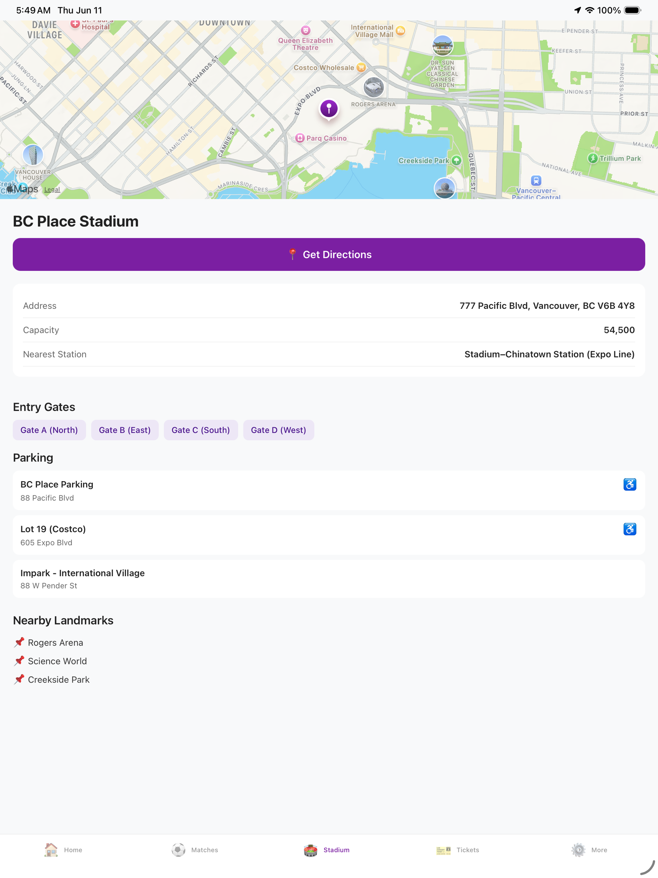Tap the location arrow in status bar
Viewport: 658px width, 878px height.
[577, 10]
